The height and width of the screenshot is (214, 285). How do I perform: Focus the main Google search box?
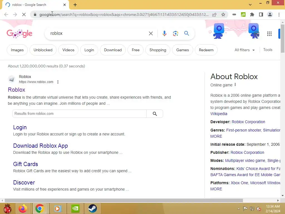(x=98, y=33)
